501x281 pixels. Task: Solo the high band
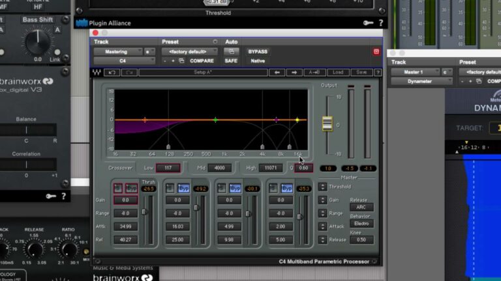click(x=273, y=188)
